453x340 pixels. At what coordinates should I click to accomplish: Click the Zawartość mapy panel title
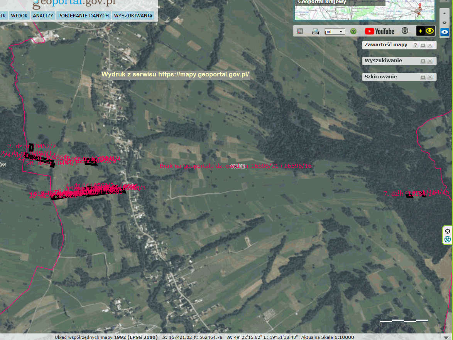click(x=386, y=45)
